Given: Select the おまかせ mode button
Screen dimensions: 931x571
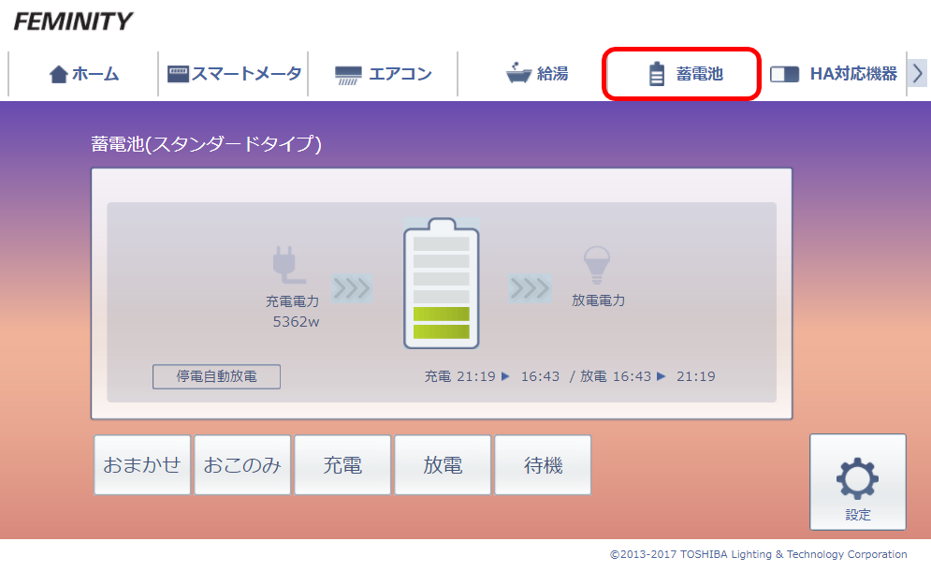Looking at the screenshot, I should click(142, 465).
